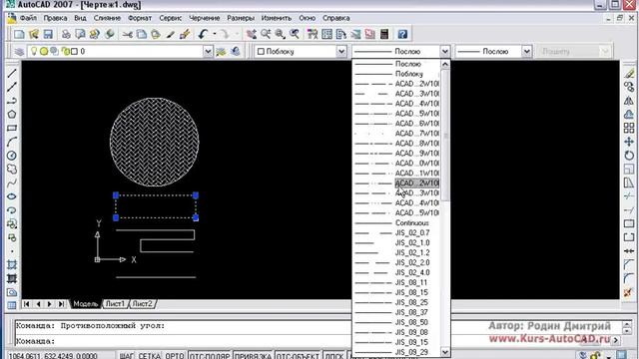Click the Copy icon in toolbar
Screen dimensions: 639x359
(x=142, y=34)
